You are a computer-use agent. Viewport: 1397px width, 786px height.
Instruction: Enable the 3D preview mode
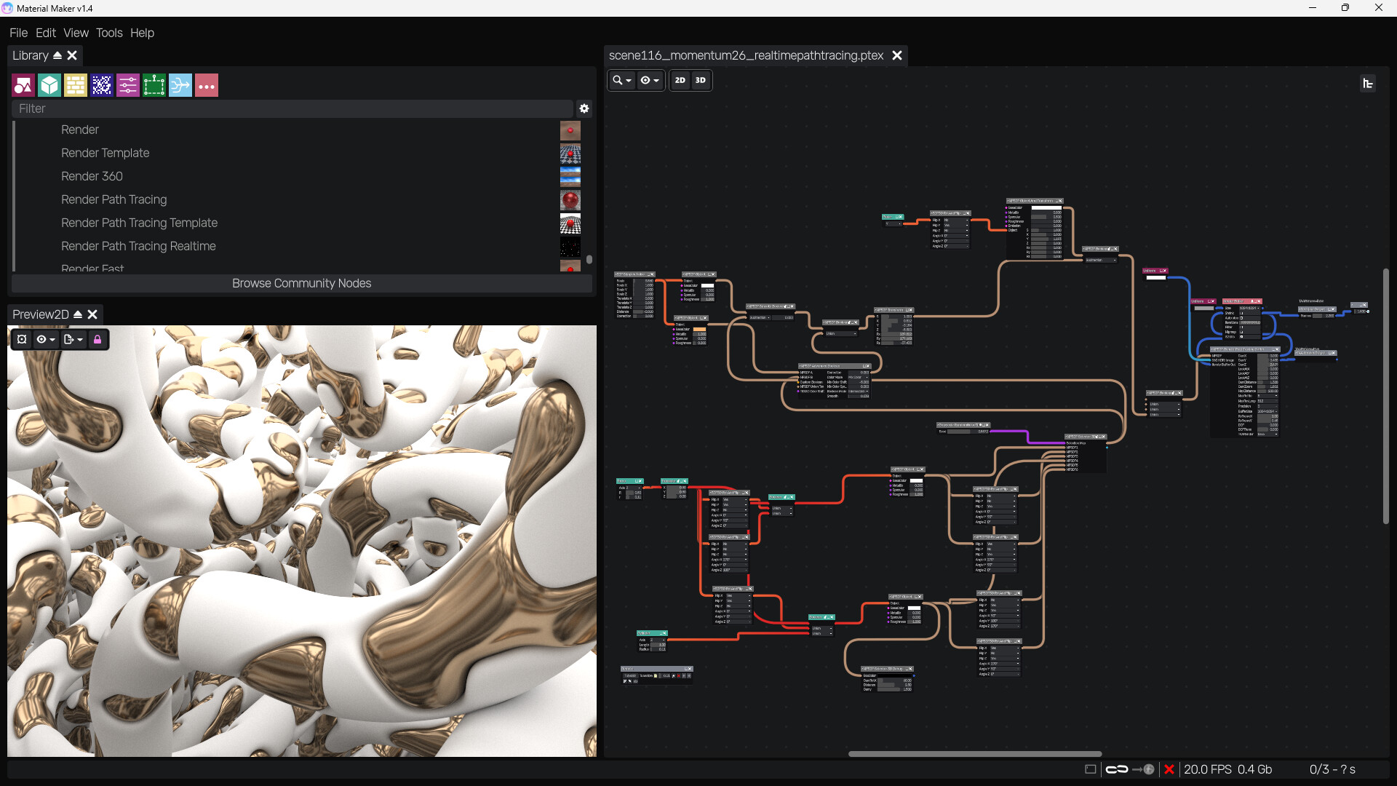pos(699,80)
